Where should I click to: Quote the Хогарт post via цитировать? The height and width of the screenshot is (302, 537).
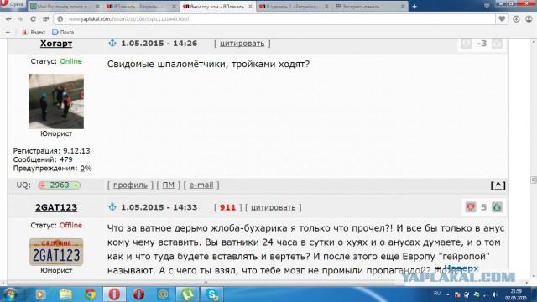pos(242,44)
